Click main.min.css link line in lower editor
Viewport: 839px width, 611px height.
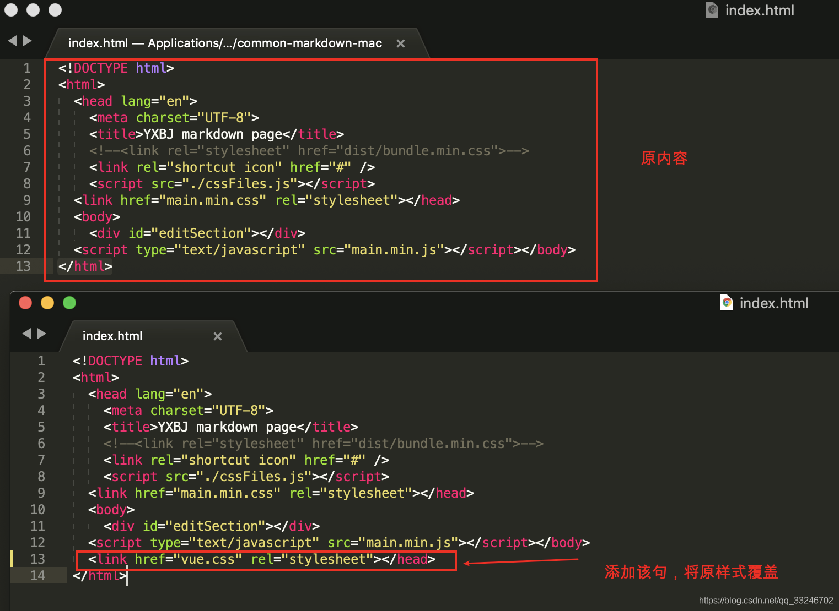pyautogui.click(x=281, y=493)
